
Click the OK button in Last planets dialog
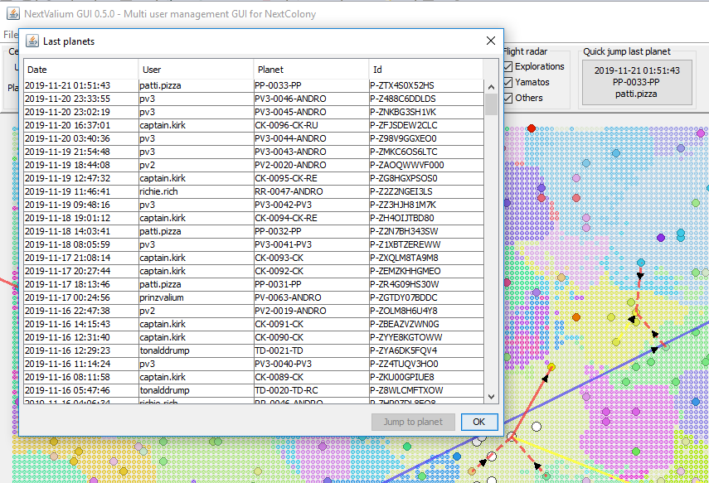[x=479, y=422]
